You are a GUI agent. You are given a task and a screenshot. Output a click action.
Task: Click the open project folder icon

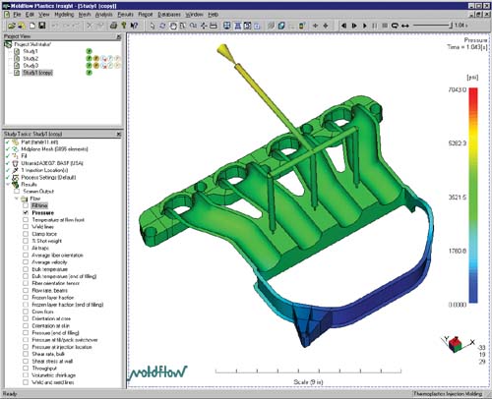(x=12, y=26)
